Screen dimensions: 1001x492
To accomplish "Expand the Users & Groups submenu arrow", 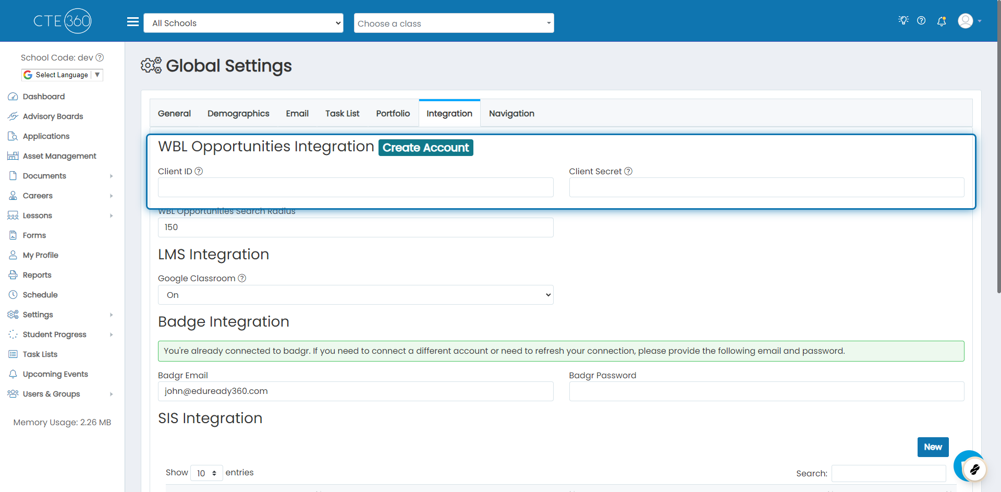I will click(111, 394).
